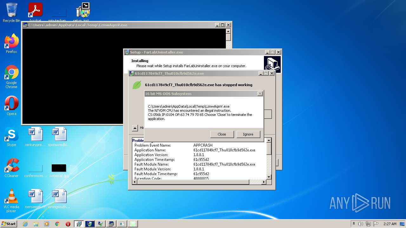Minimize the Setup - FarLabUninstaller window

[267, 52]
